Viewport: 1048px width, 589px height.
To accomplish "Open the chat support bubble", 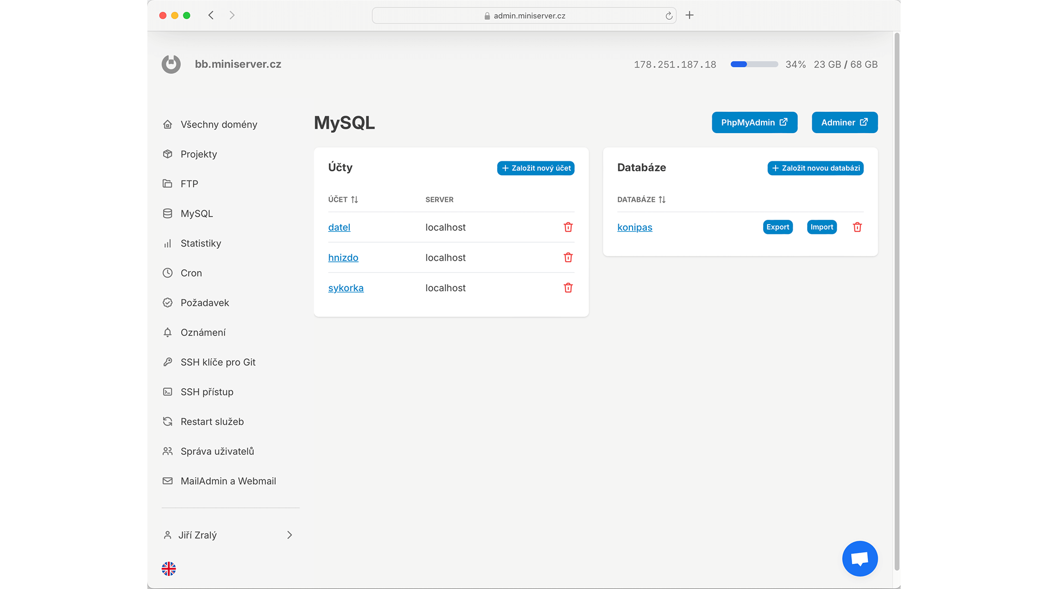I will (x=860, y=558).
